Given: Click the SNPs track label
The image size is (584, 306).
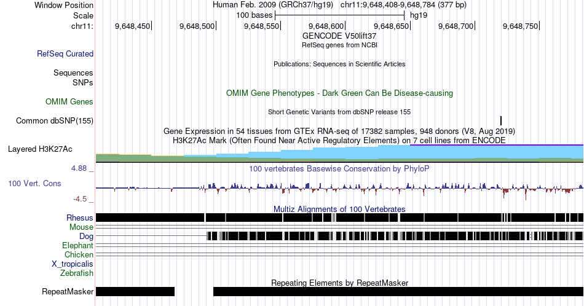Looking at the screenshot, I should tap(83, 82).
